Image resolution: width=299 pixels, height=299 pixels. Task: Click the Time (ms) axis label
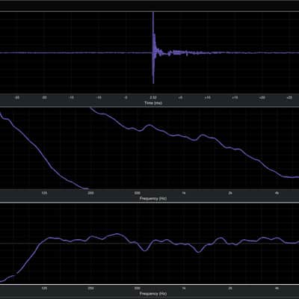(153, 103)
